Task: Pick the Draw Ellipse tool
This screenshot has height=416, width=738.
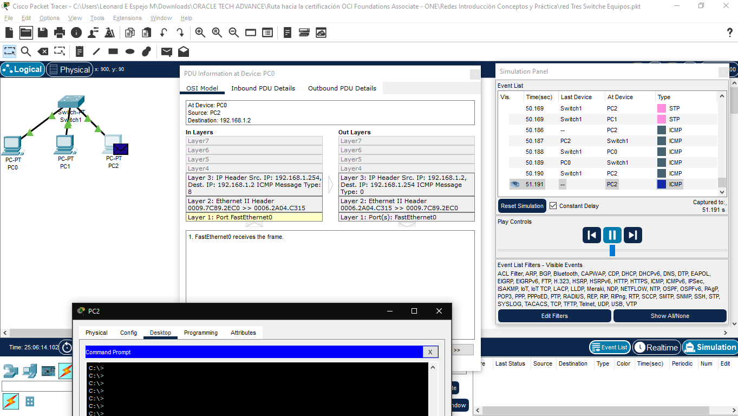Action: [x=130, y=51]
